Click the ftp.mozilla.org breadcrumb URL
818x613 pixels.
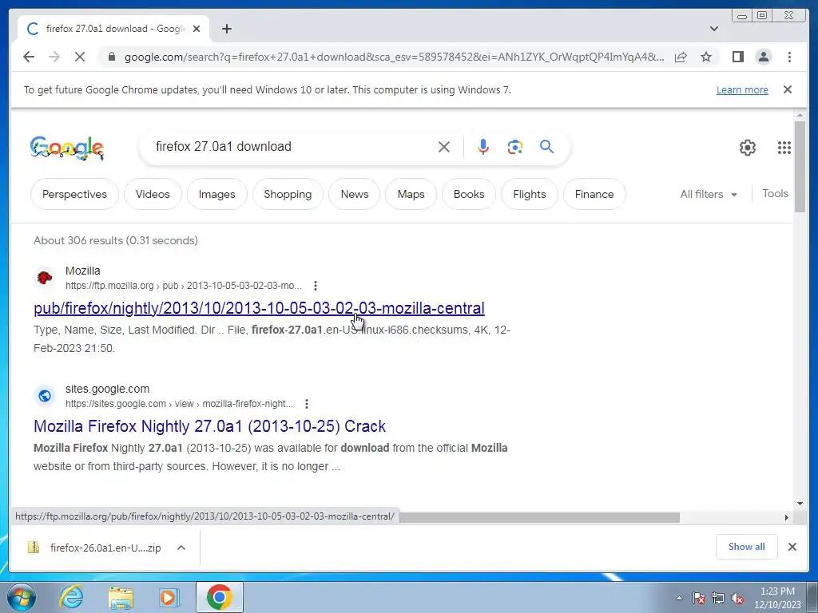[184, 286]
